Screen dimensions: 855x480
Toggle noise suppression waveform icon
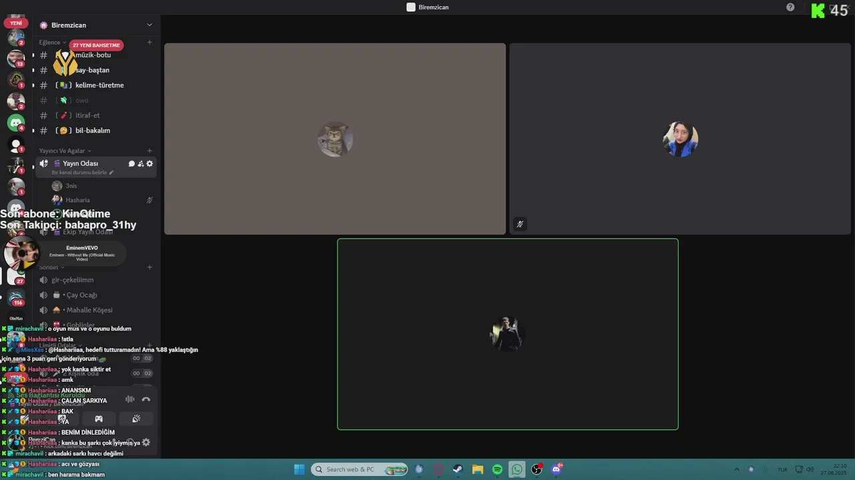[x=130, y=399]
